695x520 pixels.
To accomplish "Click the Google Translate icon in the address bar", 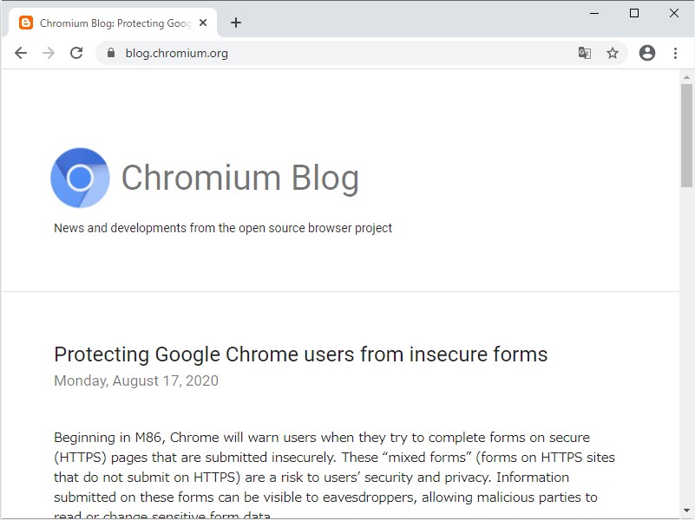I will click(585, 53).
